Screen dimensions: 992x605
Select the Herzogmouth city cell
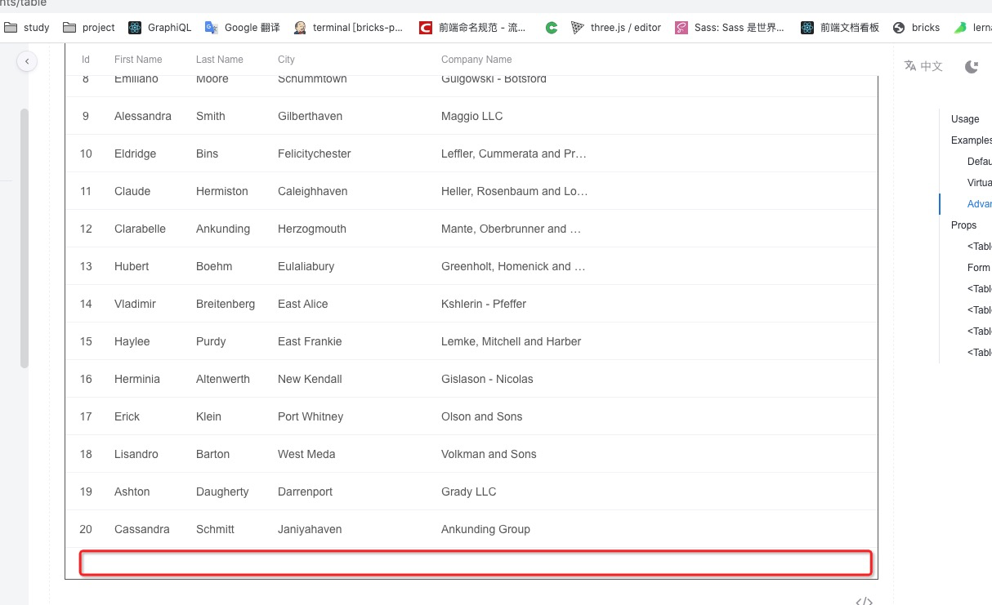pos(312,229)
